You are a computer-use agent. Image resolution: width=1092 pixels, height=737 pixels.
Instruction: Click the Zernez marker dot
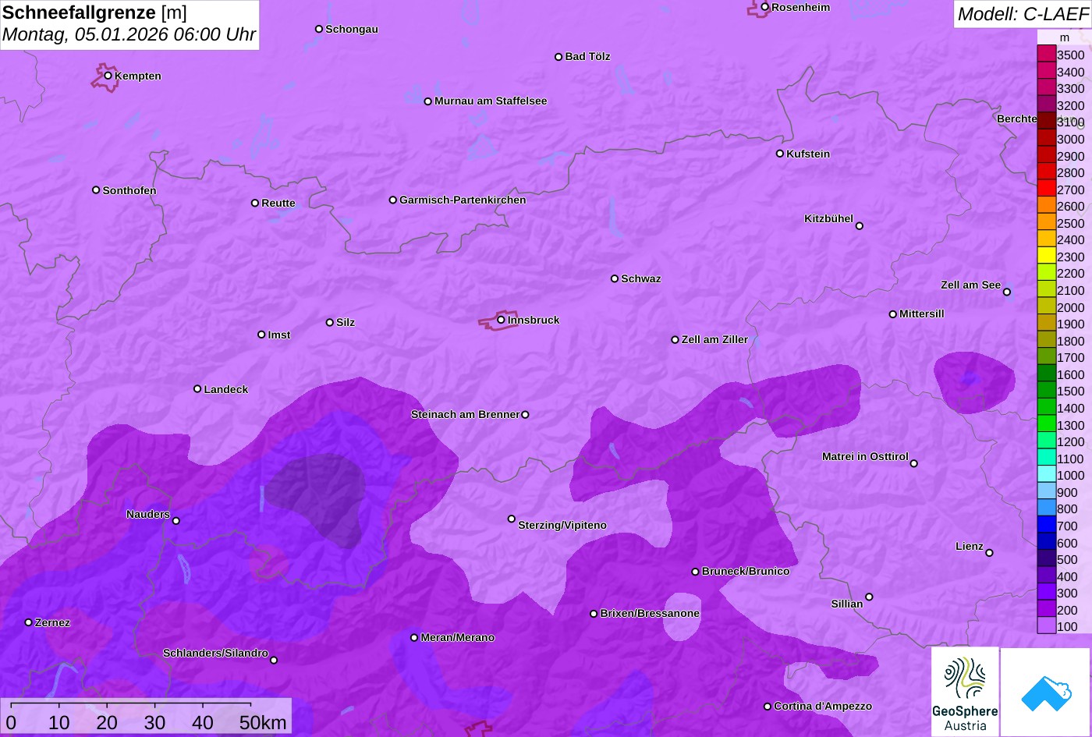28,622
